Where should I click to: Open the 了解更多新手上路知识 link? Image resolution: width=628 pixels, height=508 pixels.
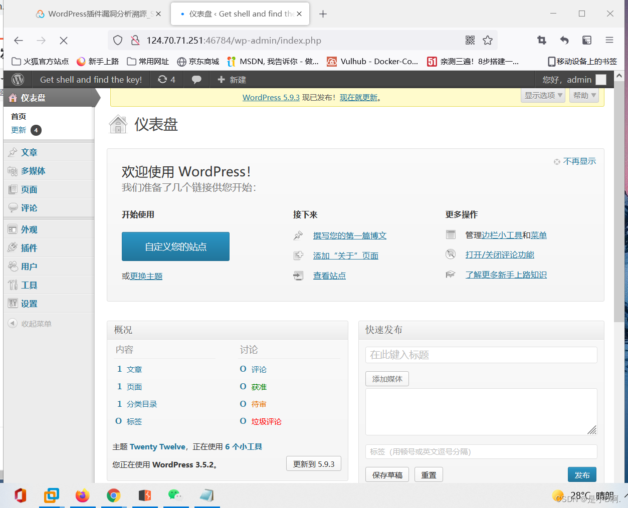pos(506,275)
